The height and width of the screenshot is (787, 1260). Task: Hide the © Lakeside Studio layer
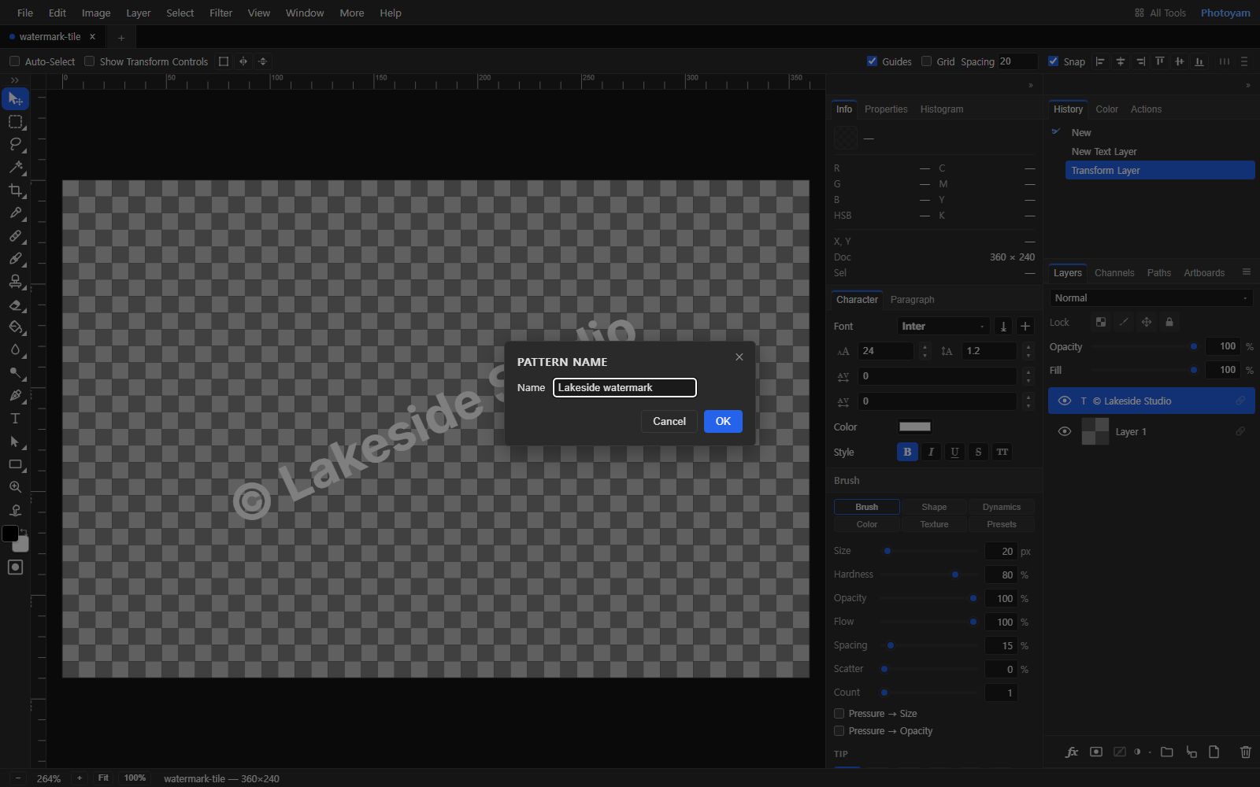pos(1065,401)
